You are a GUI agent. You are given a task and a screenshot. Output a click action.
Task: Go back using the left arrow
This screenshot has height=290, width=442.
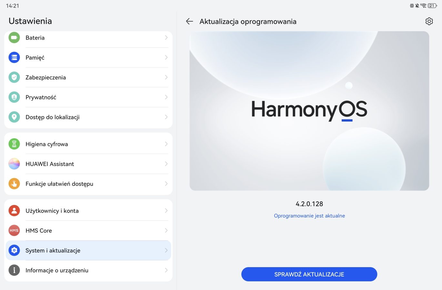tap(189, 21)
